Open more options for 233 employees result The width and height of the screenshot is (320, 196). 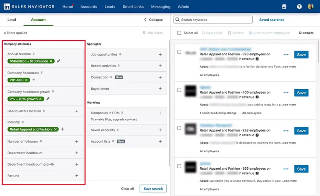(x=286, y=131)
